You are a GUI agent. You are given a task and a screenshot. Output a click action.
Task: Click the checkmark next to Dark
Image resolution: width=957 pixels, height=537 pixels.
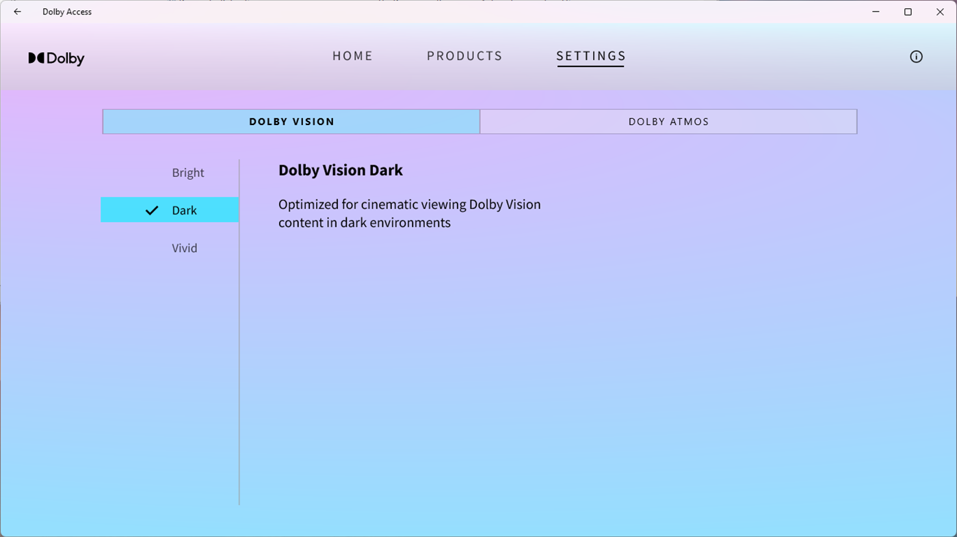pyautogui.click(x=152, y=210)
